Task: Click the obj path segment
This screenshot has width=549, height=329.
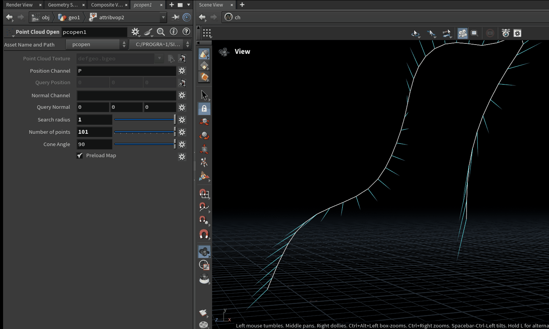Action: (40, 17)
